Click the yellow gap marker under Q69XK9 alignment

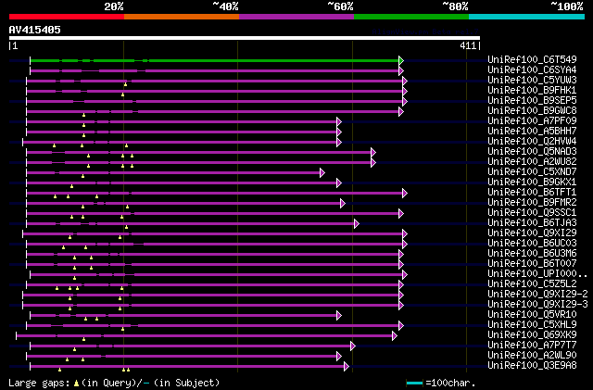point(83,339)
